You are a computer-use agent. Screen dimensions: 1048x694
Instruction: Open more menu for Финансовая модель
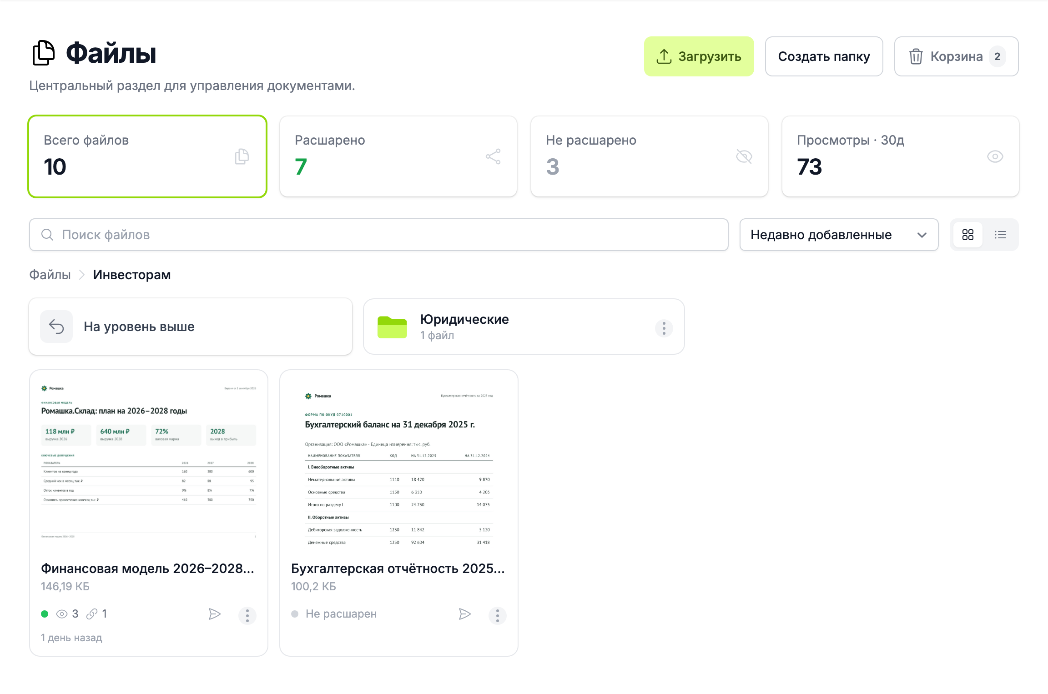(247, 615)
